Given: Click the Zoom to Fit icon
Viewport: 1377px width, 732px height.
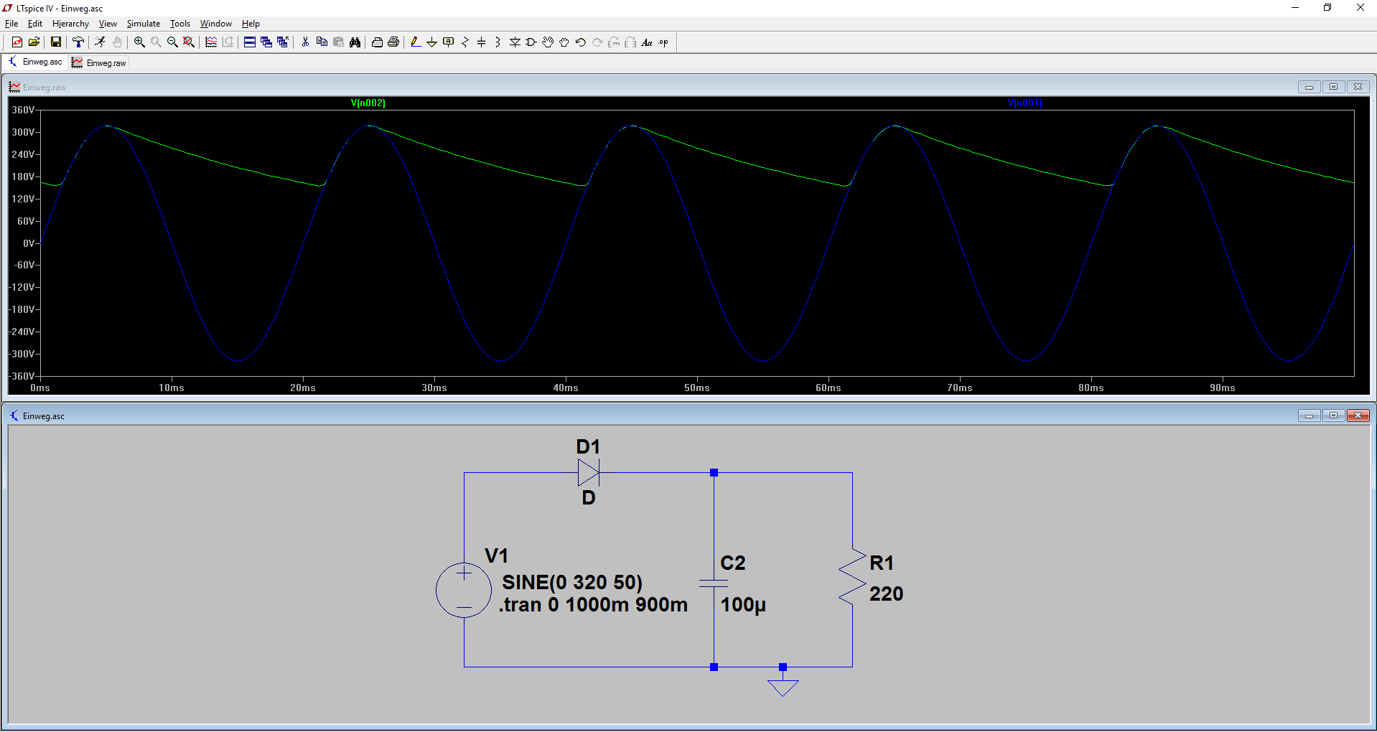Looking at the screenshot, I should tap(189, 42).
